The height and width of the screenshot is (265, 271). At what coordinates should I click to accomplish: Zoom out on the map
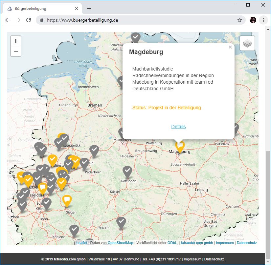16,51
